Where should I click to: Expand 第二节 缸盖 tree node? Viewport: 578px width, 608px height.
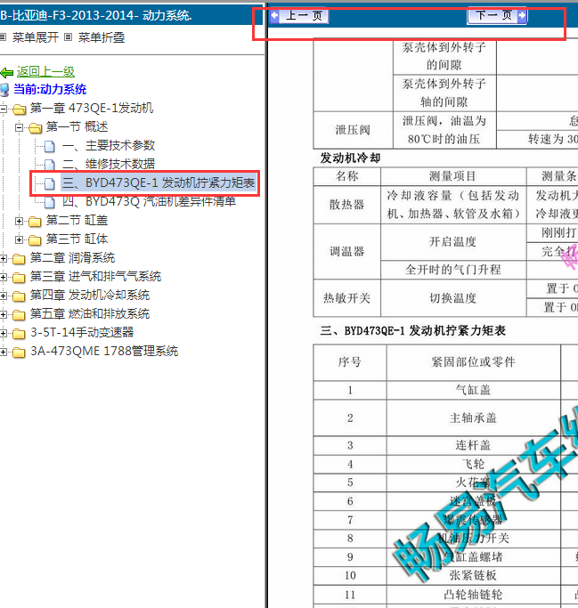click(19, 221)
